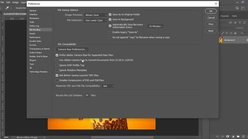Filter layers by shape layer icon

tap(245, 22)
